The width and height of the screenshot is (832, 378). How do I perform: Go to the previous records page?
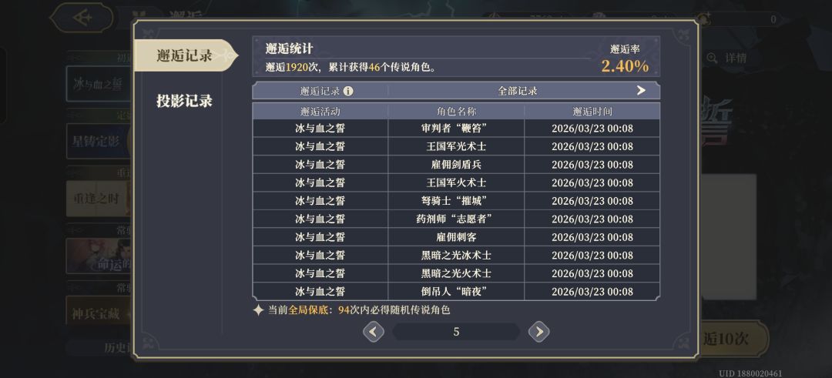[x=373, y=332]
